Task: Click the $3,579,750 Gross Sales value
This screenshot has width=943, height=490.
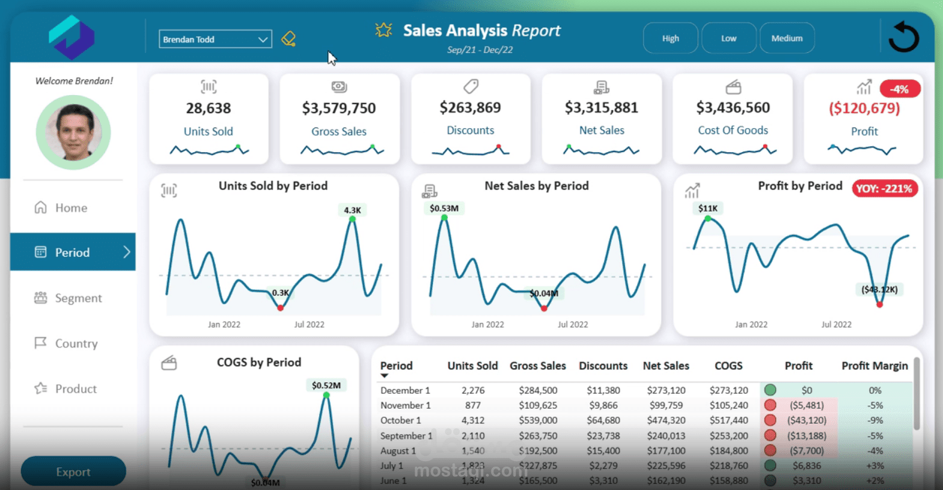Action: pyautogui.click(x=339, y=108)
